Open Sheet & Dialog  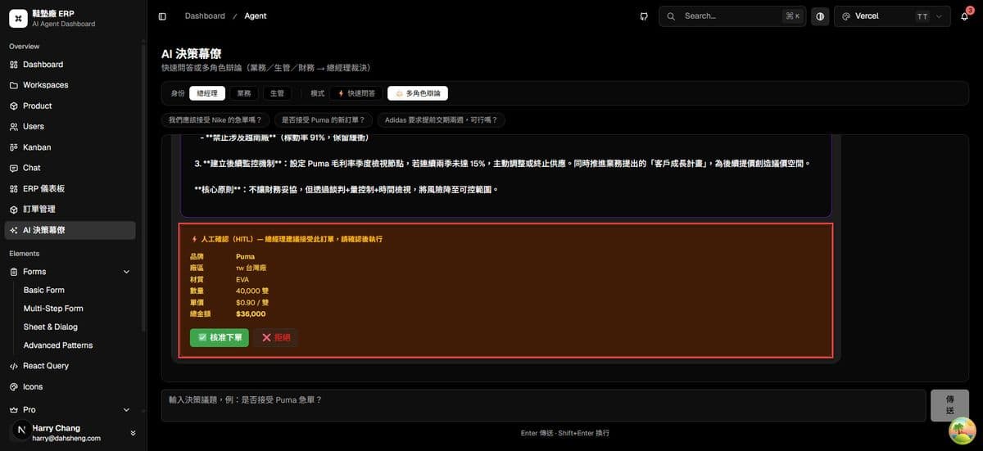pyautogui.click(x=50, y=327)
